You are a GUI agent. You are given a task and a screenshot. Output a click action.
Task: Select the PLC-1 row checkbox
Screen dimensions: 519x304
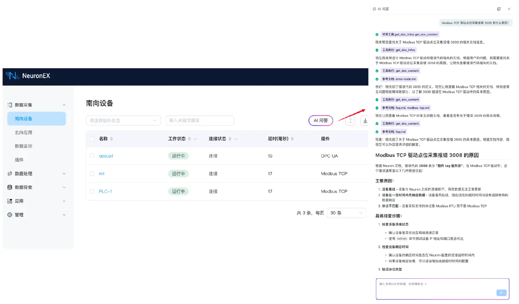pyautogui.click(x=92, y=192)
